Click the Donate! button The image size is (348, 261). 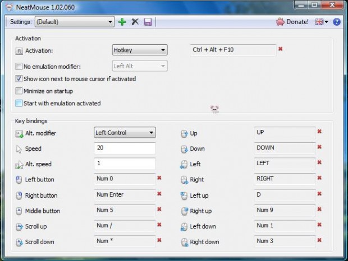click(292, 22)
